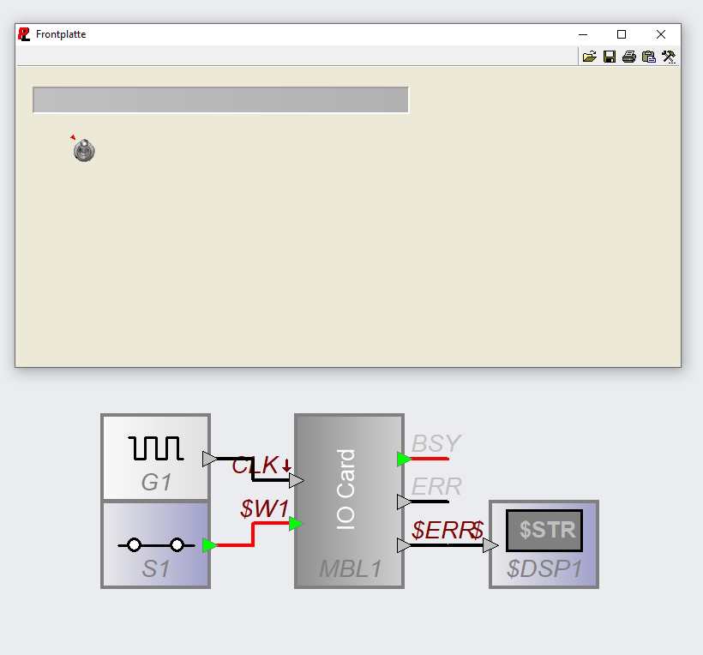Click the $DSP1 input pin arrow
This screenshot has height=655, width=703.
[x=490, y=545]
